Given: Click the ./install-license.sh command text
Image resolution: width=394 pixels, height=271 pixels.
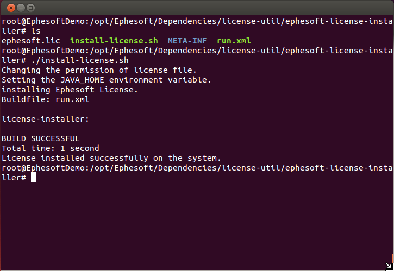Looking at the screenshot, I should pyautogui.click(x=80, y=60).
